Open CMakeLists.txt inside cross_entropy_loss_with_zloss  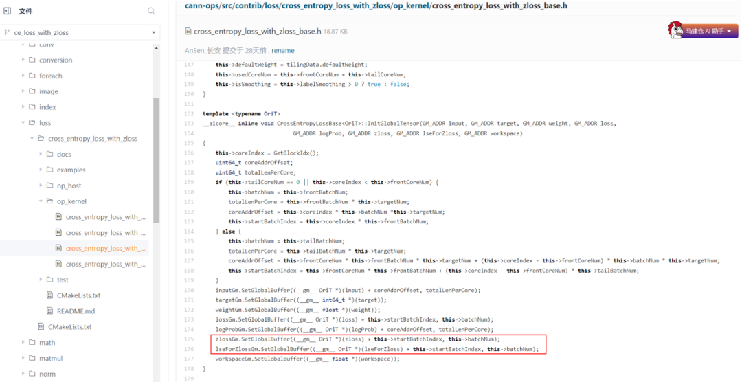[78, 295]
